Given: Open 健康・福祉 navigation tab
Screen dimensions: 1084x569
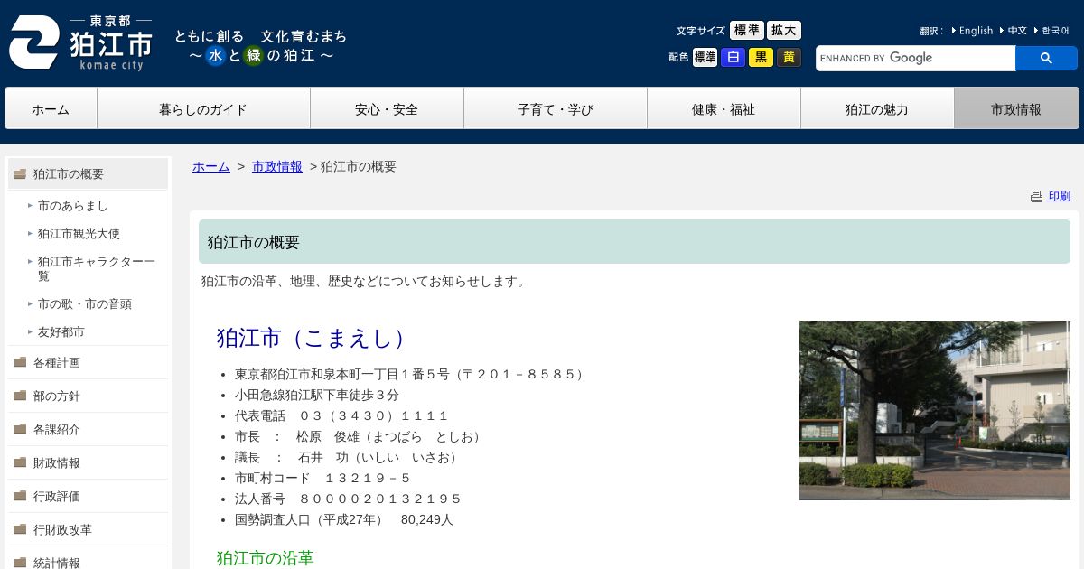Looking at the screenshot, I should pyautogui.click(x=724, y=108).
